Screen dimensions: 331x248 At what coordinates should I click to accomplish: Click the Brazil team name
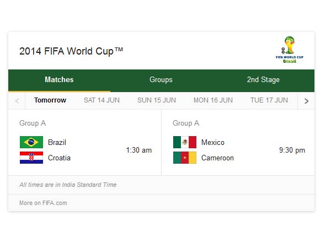coord(57,142)
